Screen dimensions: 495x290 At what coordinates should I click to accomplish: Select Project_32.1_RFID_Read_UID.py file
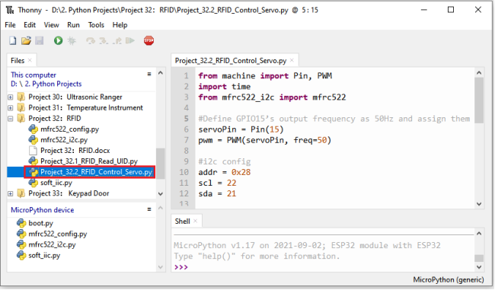(x=88, y=161)
